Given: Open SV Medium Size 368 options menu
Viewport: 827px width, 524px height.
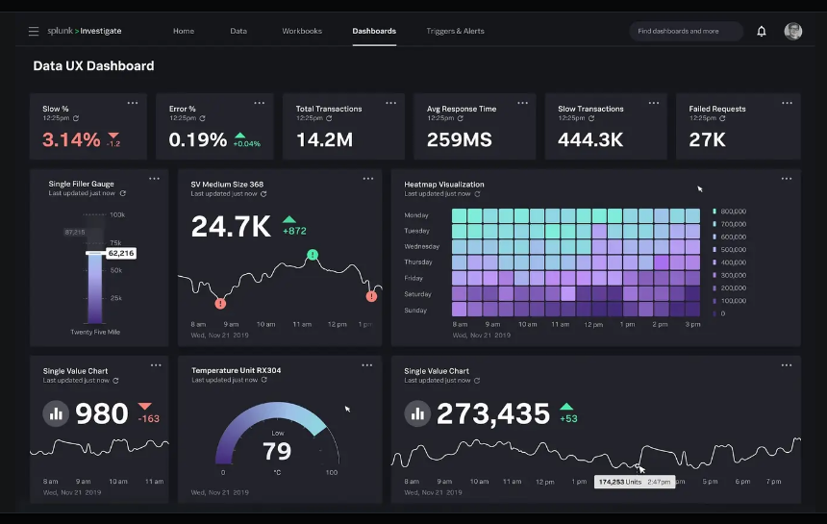Looking at the screenshot, I should point(367,179).
